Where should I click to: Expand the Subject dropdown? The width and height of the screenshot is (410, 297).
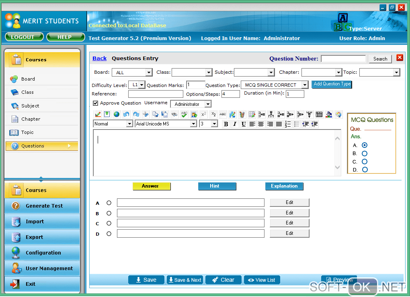(x=254, y=72)
